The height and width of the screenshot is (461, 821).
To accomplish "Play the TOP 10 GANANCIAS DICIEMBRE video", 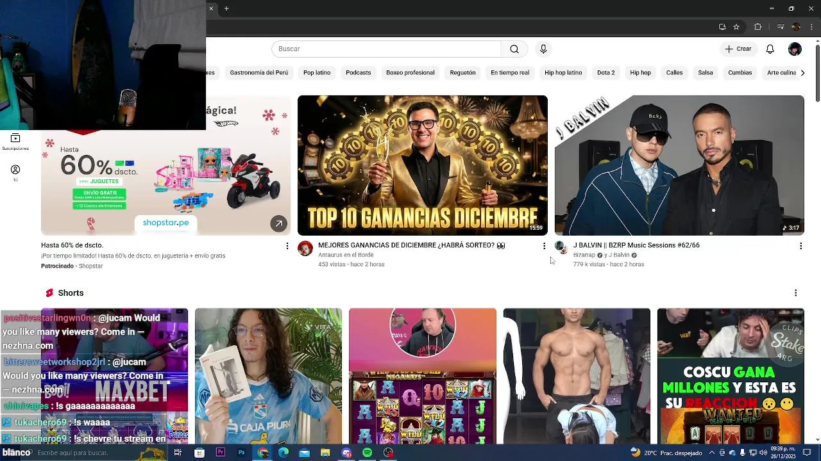I will coord(423,165).
